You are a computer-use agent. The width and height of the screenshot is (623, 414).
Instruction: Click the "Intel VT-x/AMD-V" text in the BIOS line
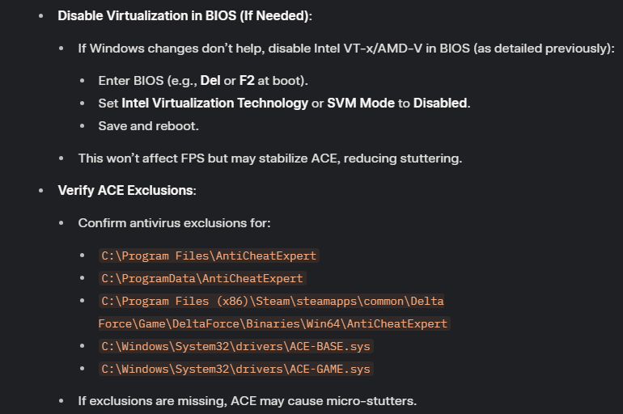tap(368, 49)
